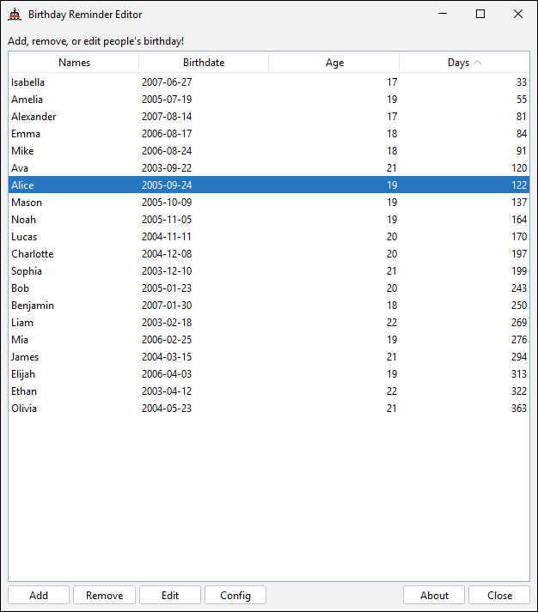Select the highlighted Alice row
Viewport: 538px width, 612px height.
pyautogui.click(x=23, y=185)
